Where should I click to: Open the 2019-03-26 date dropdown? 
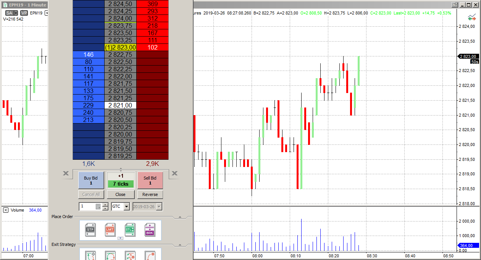[159, 206]
